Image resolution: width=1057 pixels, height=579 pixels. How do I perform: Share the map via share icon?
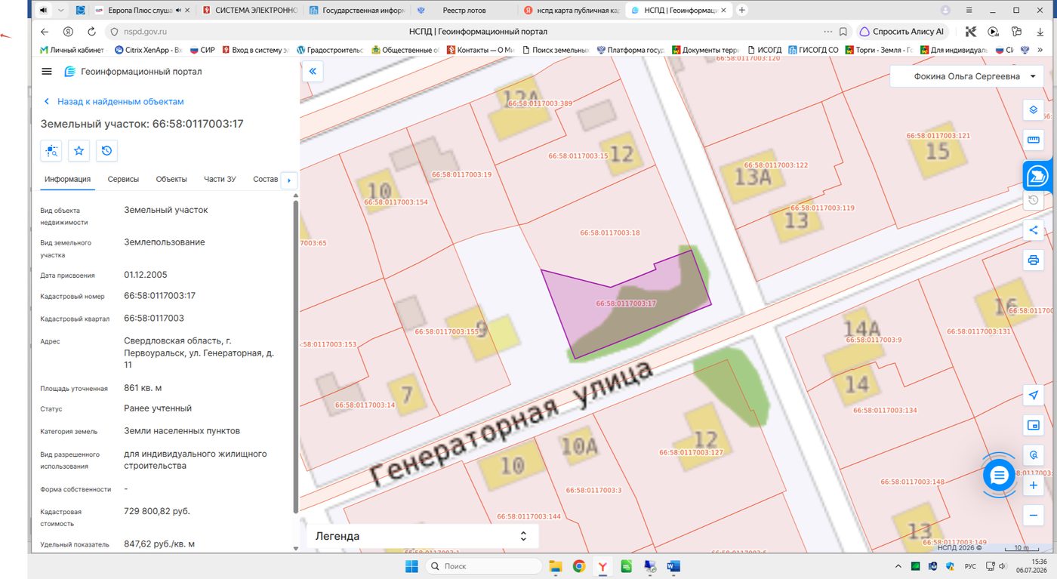(x=1034, y=230)
